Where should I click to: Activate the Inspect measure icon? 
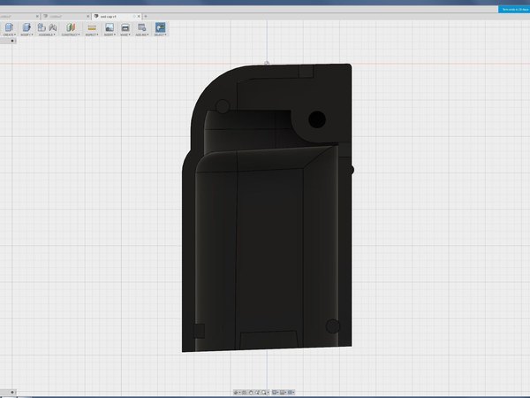[x=92, y=27]
